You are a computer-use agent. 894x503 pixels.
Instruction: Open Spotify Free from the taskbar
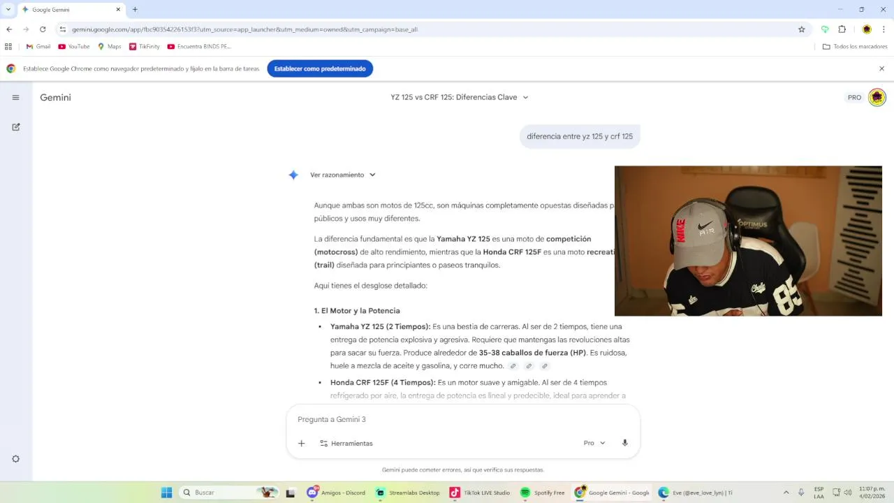543,493
